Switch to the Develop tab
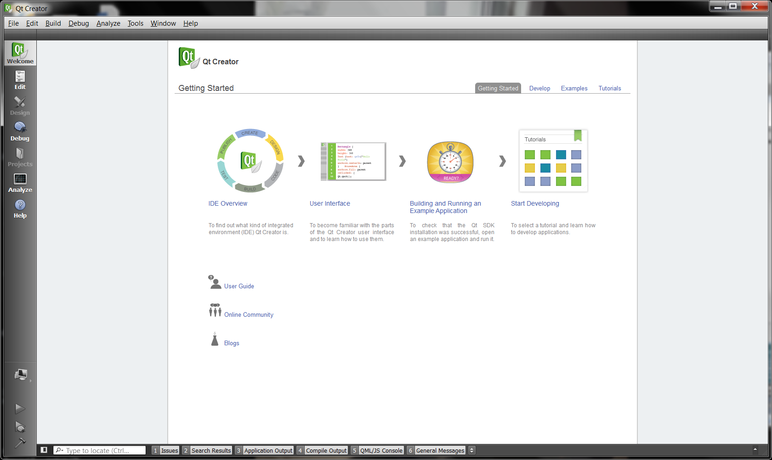This screenshot has height=460, width=772. (539, 88)
